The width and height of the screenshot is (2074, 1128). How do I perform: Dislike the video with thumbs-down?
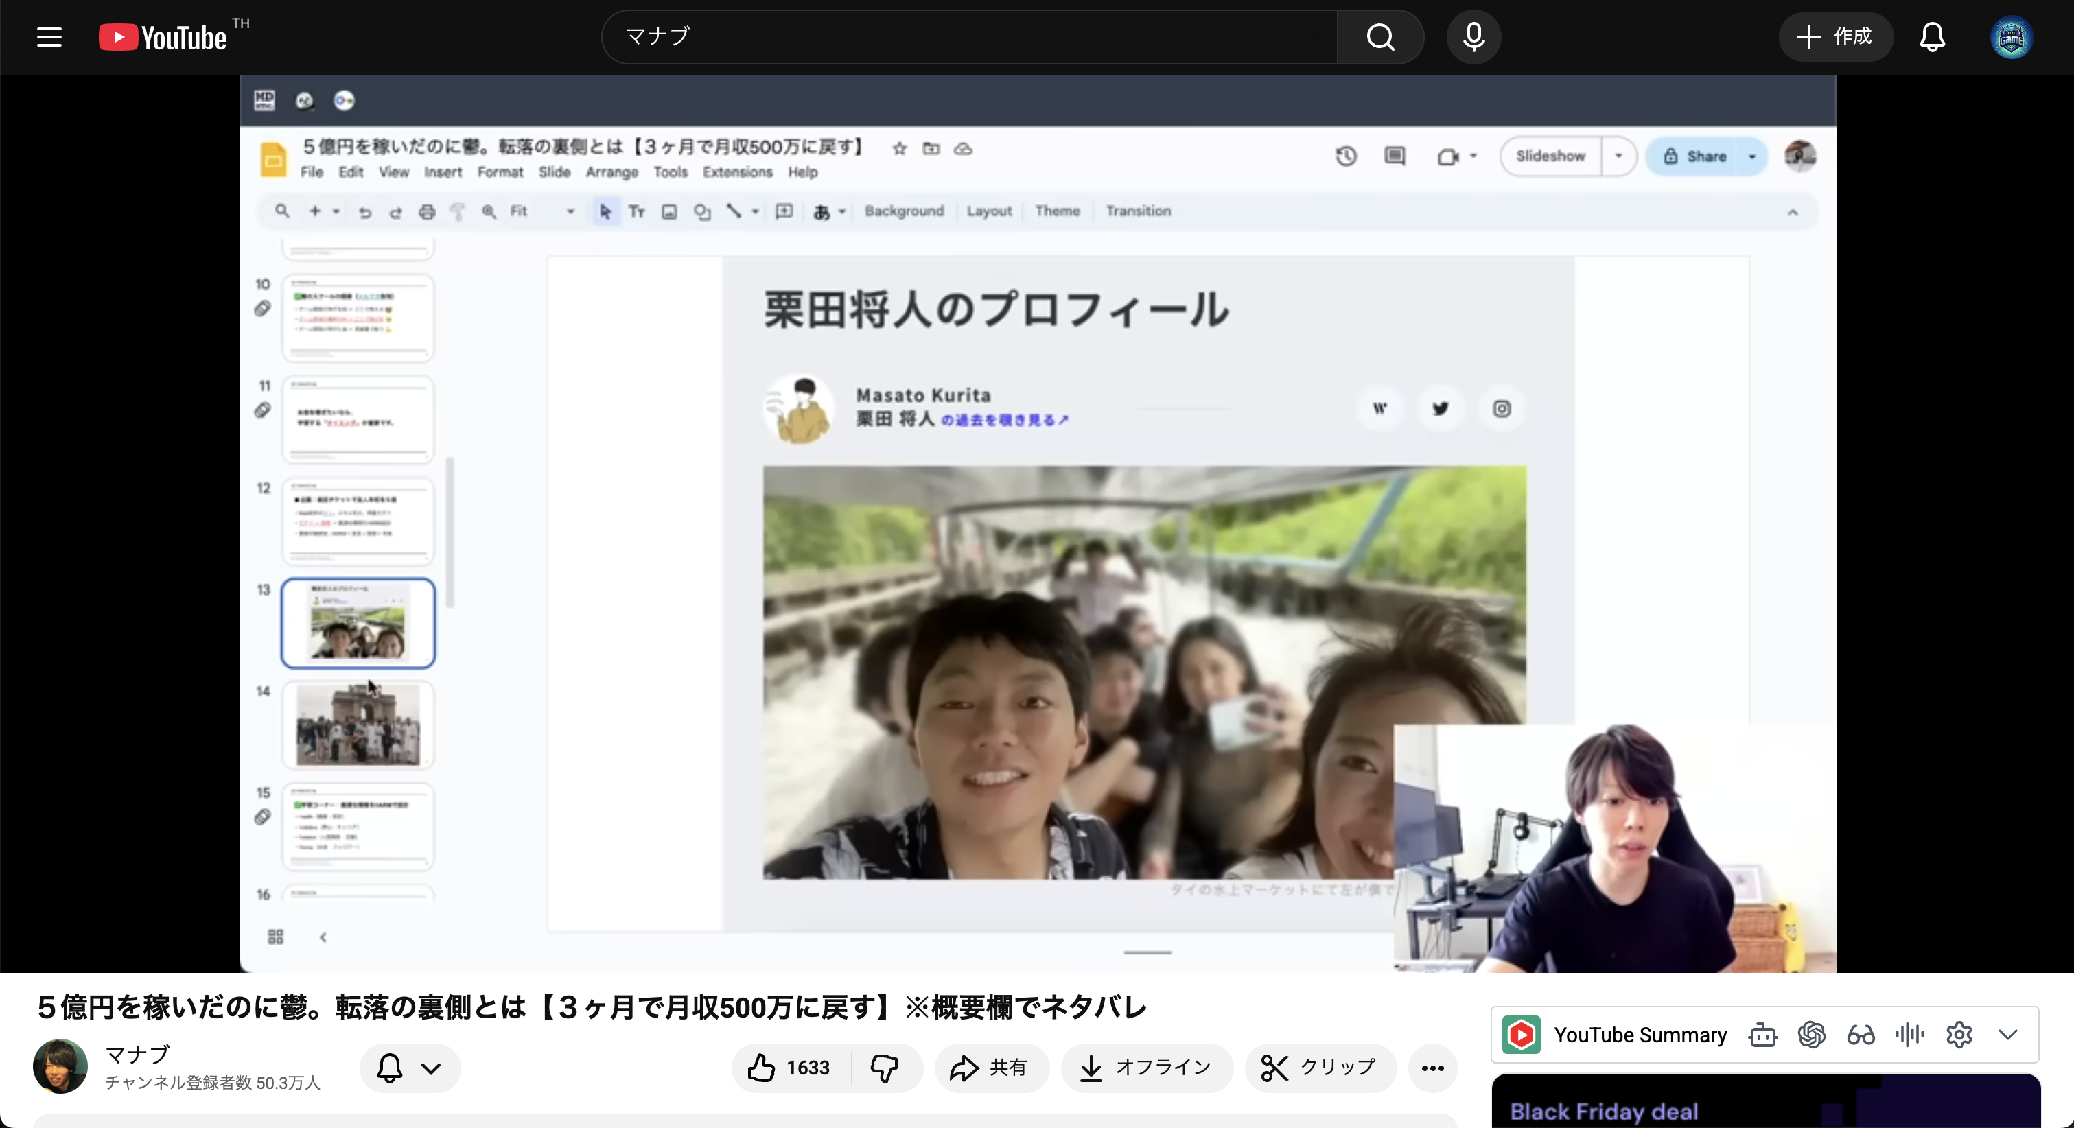[x=884, y=1068]
